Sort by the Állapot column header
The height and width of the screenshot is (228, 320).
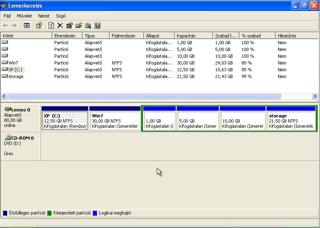coord(159,36)
